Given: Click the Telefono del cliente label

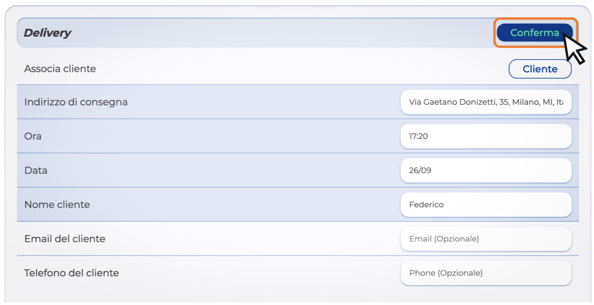Looking at the screenshot, I should (x=72, y=273).
